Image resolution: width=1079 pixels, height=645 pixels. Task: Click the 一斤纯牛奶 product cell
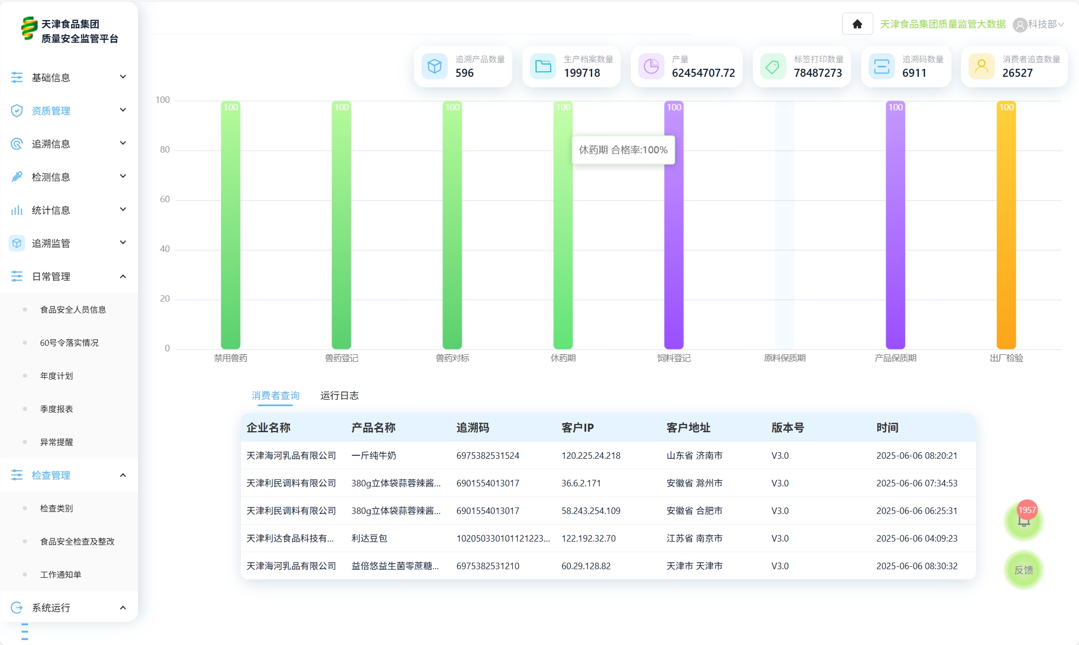coord(374,455)
